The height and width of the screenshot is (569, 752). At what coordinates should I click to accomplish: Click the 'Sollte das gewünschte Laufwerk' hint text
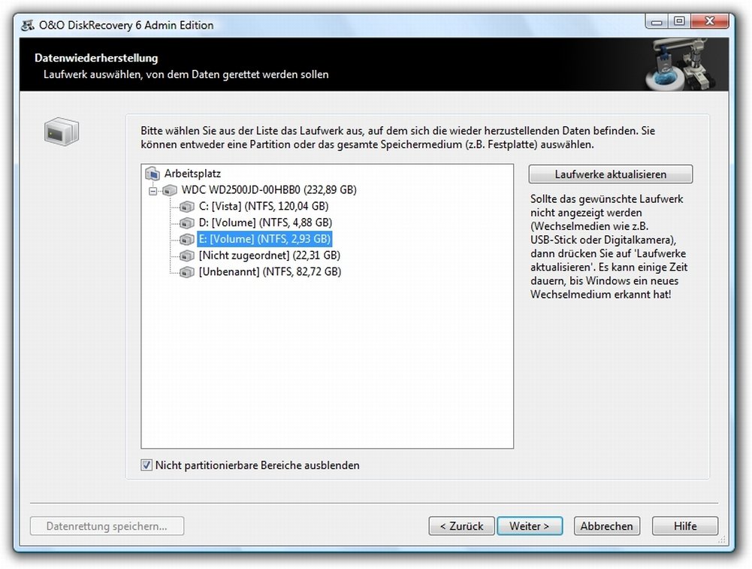[x=609, y=246]
